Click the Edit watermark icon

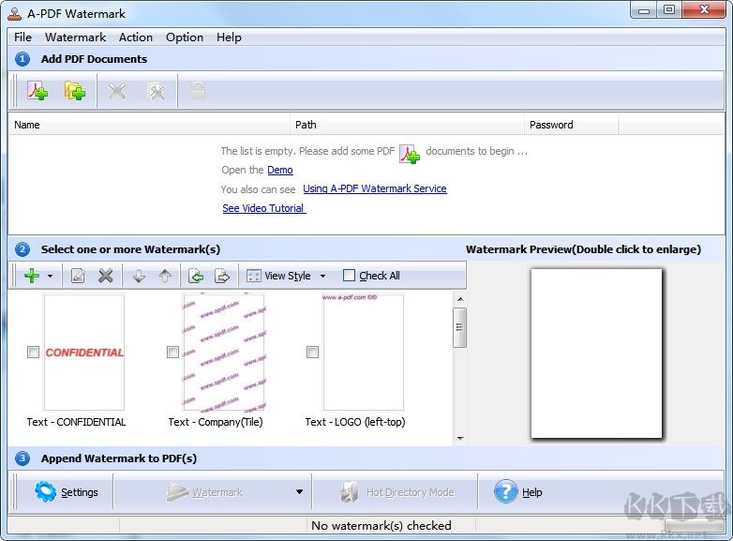pyautogui.click(x=78, y=276)
